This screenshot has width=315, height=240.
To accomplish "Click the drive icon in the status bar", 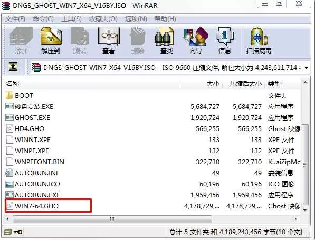I will 8,232.
